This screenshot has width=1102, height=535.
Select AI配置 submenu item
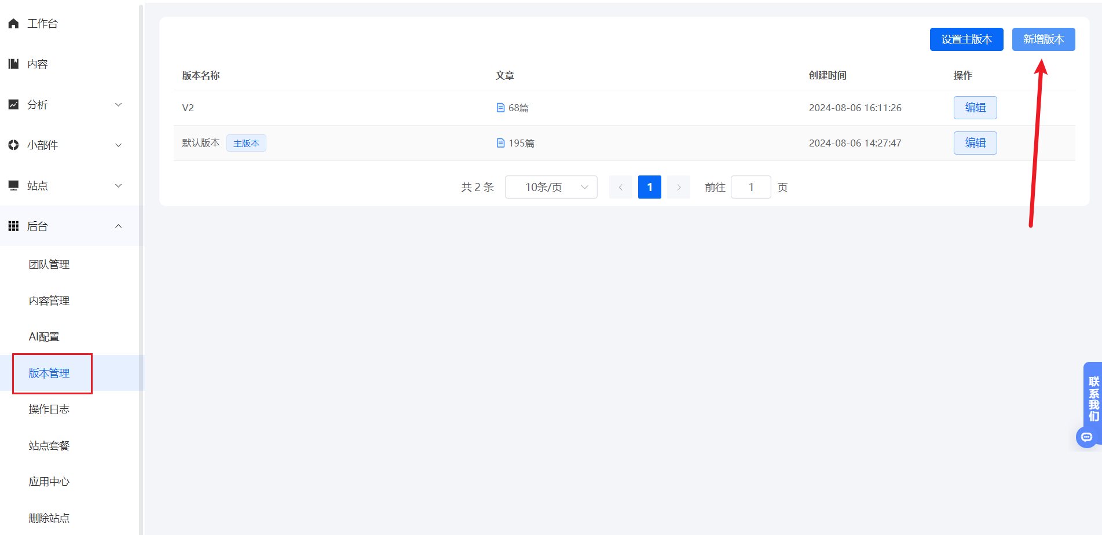pyautogui.click(x=44, y=337)
